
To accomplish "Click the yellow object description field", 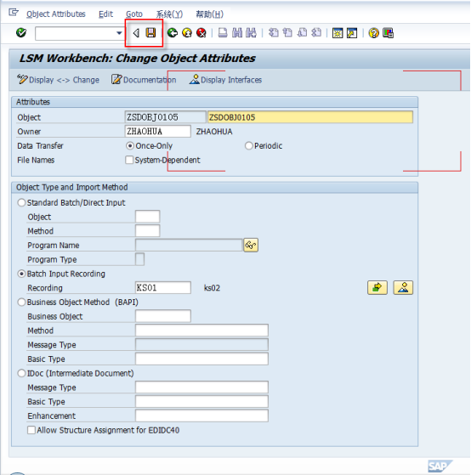I will pyautogui.click(x=310, y=117).
